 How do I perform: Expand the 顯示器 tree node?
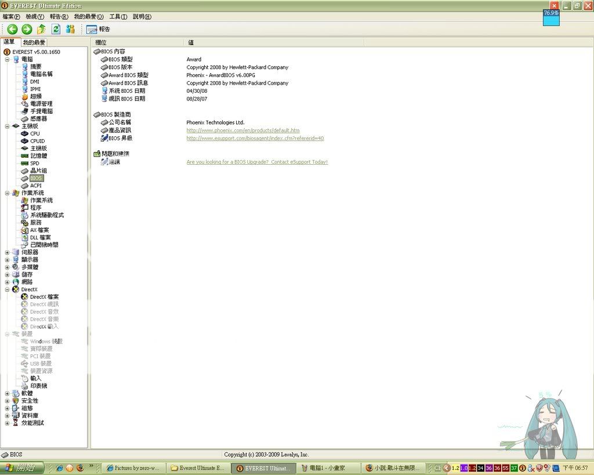tap(7, 260)
